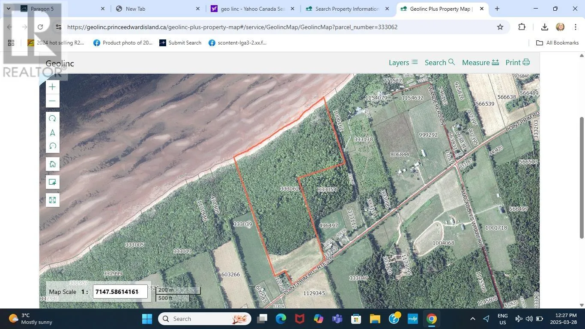The width and height of the screenshot is (585, 329).
Task: Reset map rotation with counterclockwise tool
Action: pyautogui.click(x=52, y=146)
